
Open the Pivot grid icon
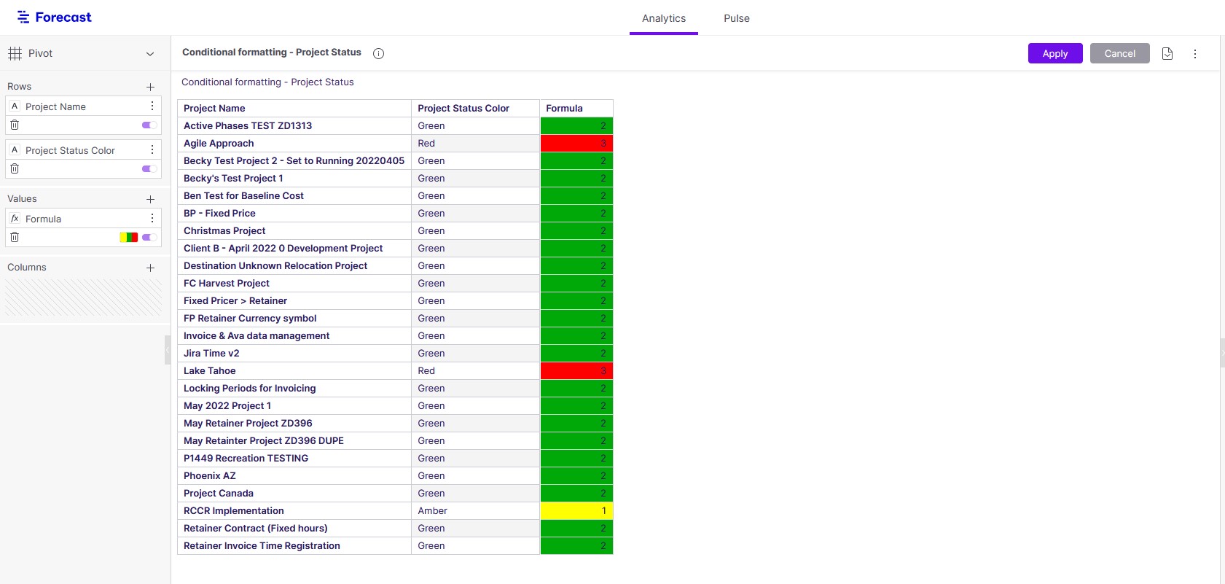point(15,53)
